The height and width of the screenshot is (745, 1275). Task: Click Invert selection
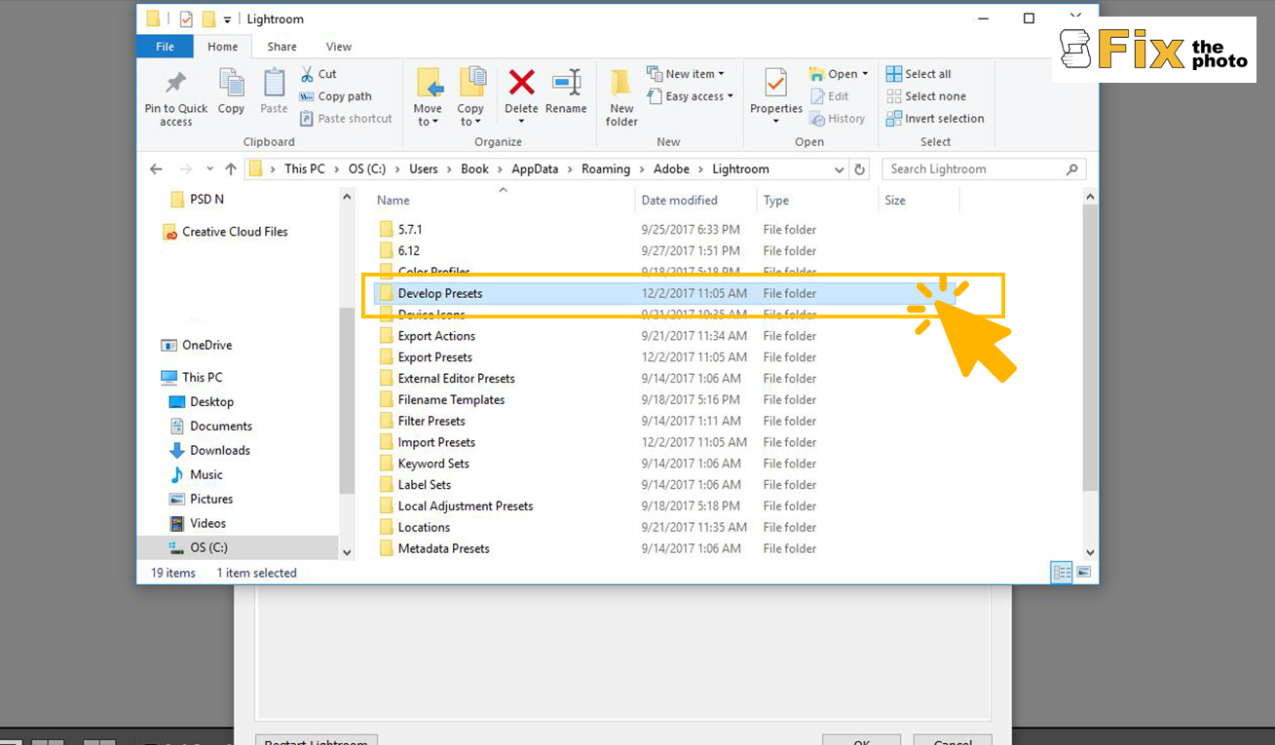tap(935, 119)
